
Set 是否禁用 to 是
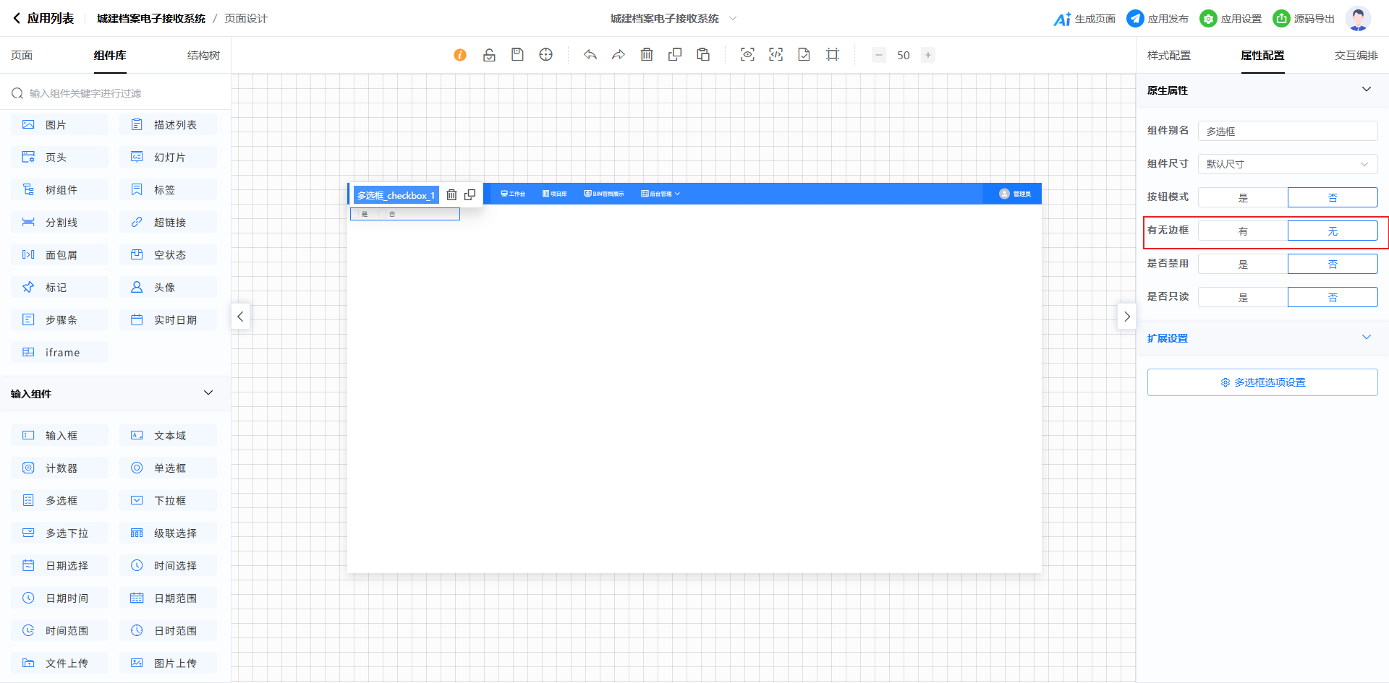pos(1242,265)
